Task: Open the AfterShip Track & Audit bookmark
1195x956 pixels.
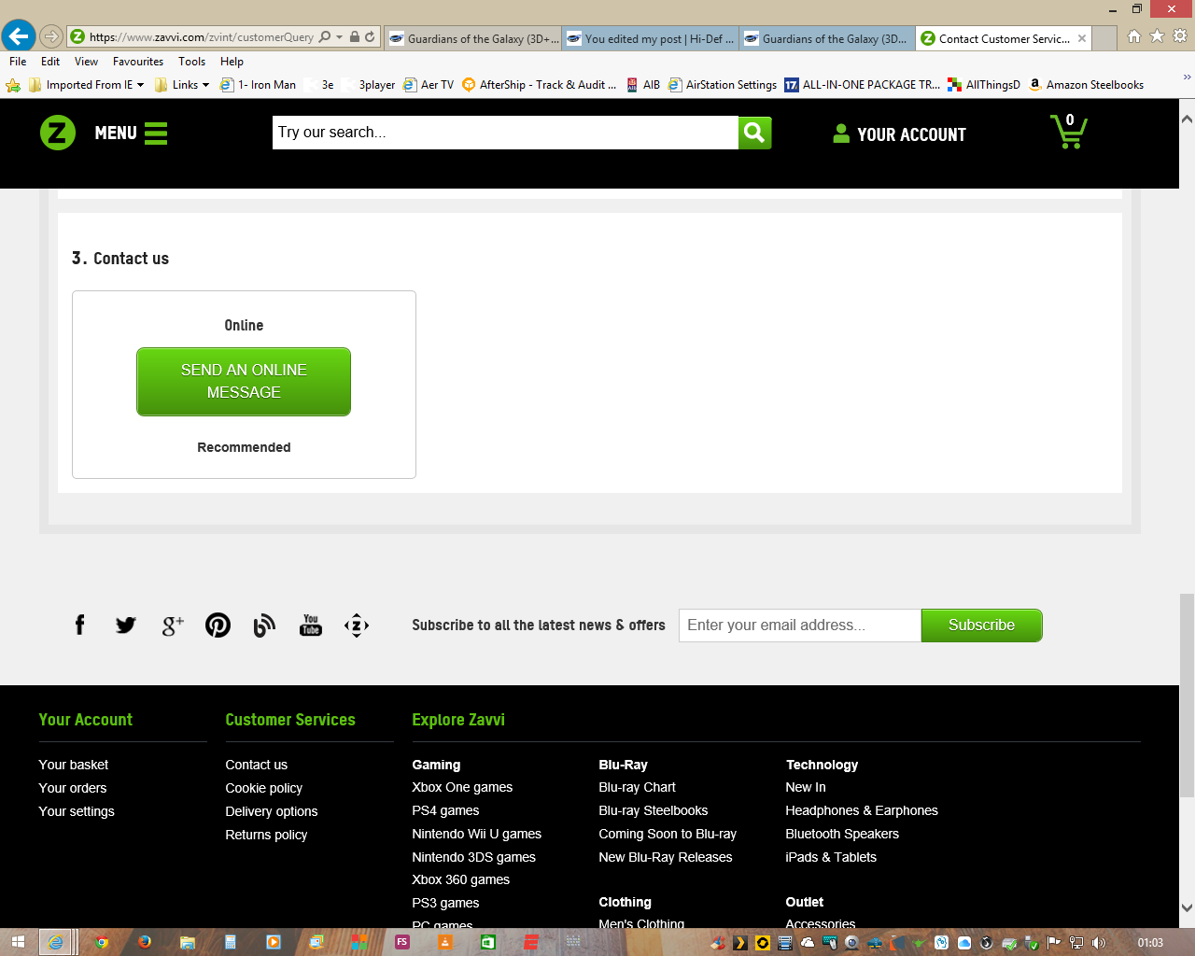Action: [x=539, y=85]
